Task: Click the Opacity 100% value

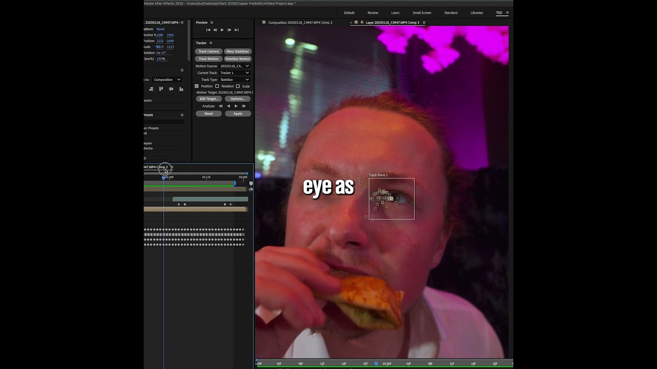Action: tap(161, 59)
